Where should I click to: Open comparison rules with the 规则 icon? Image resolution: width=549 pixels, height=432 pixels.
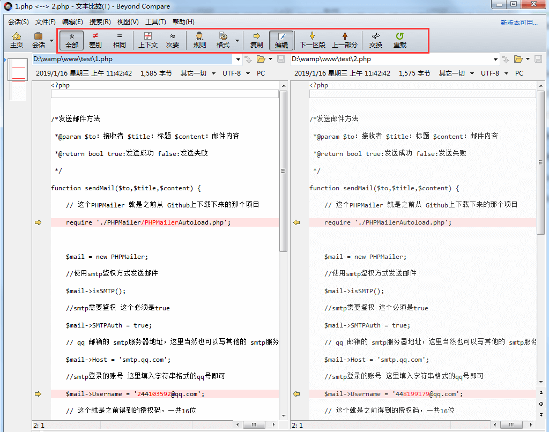(199, 40)
